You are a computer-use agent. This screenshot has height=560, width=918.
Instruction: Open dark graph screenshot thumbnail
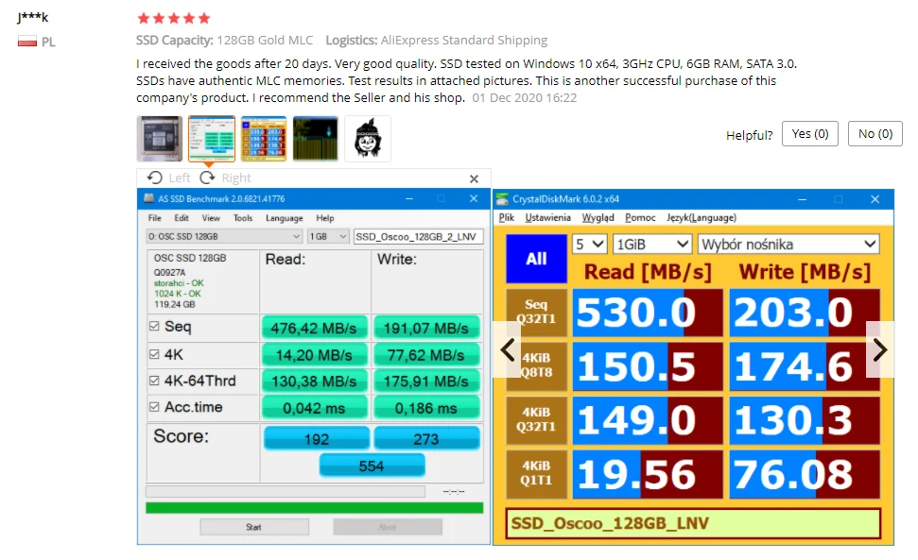(316, 139)
